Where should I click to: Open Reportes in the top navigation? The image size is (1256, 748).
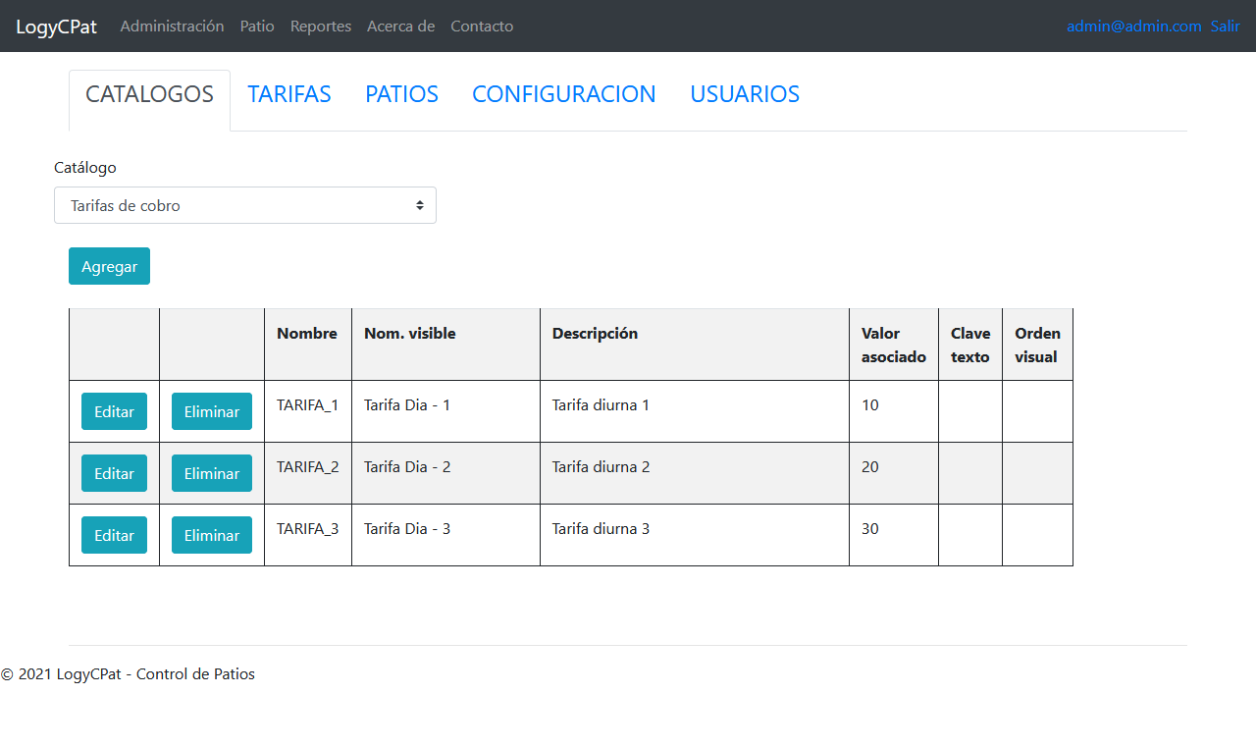(321, 27)
